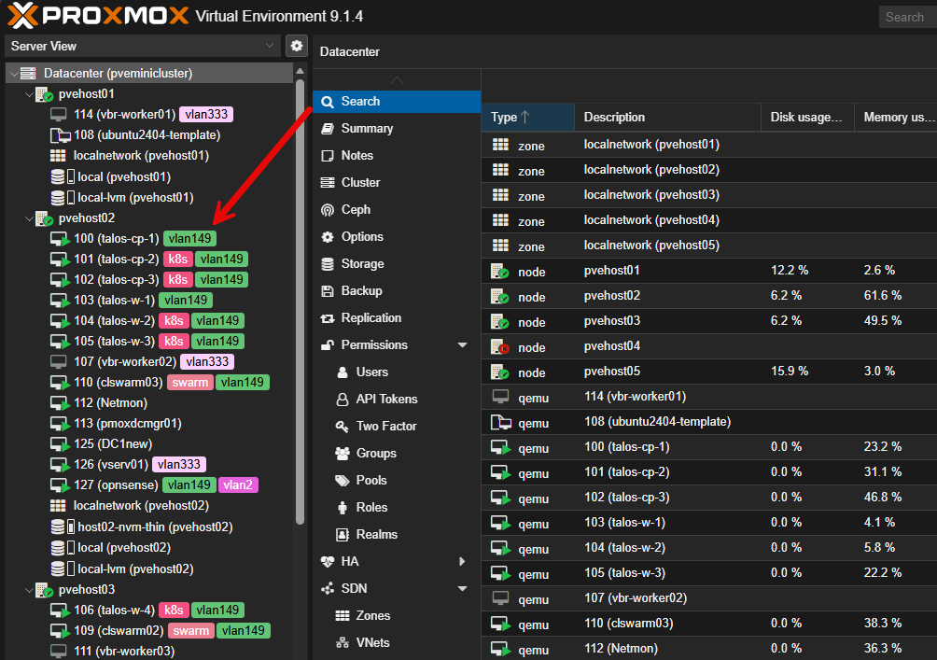Click the API Tokens user icon
The height and width of the screenshot is (660, 937).
pos(343,400)
